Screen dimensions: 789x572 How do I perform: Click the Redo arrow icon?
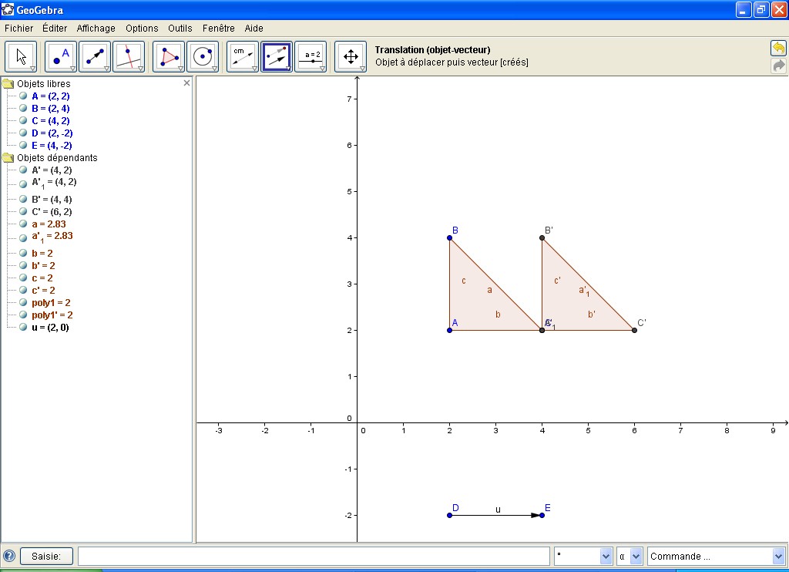pyautogui.click(x=778, y=66)
